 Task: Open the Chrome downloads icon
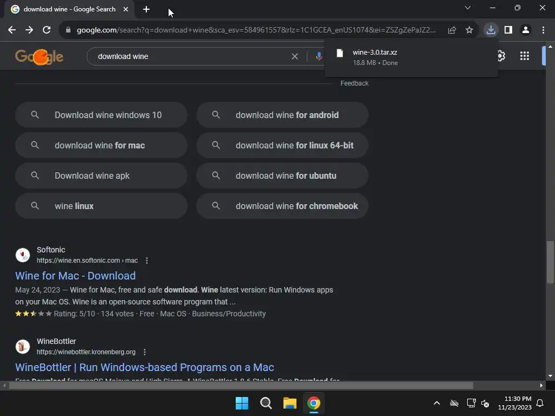pos(491,30)
